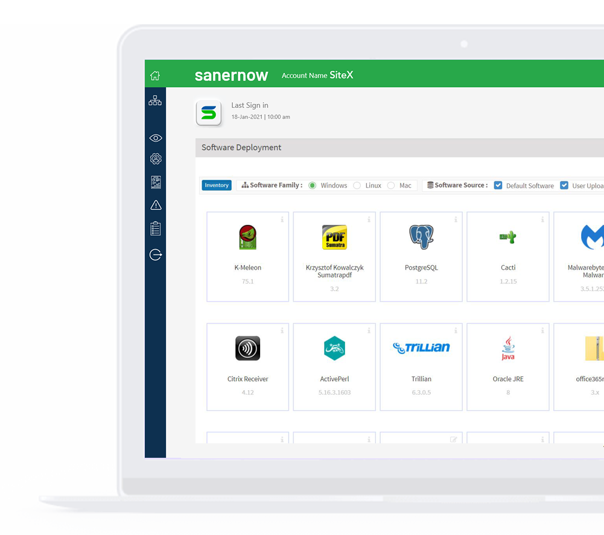This screenshot has height=535, width=604.
Task: Open the managed devices sitemap icon
Action: (x=155, y=100)
